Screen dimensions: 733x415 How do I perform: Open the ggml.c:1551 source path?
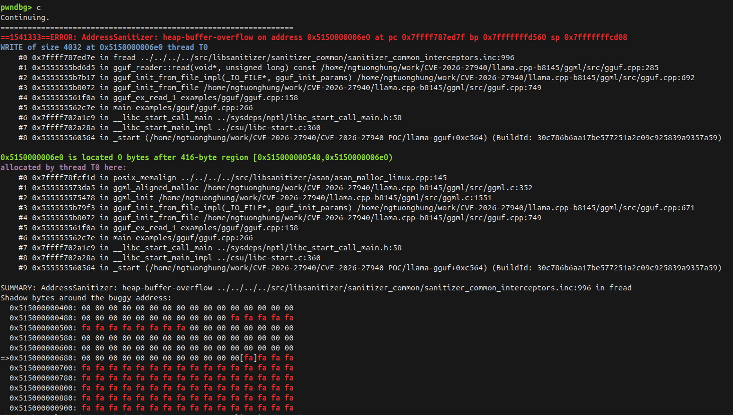325,198
